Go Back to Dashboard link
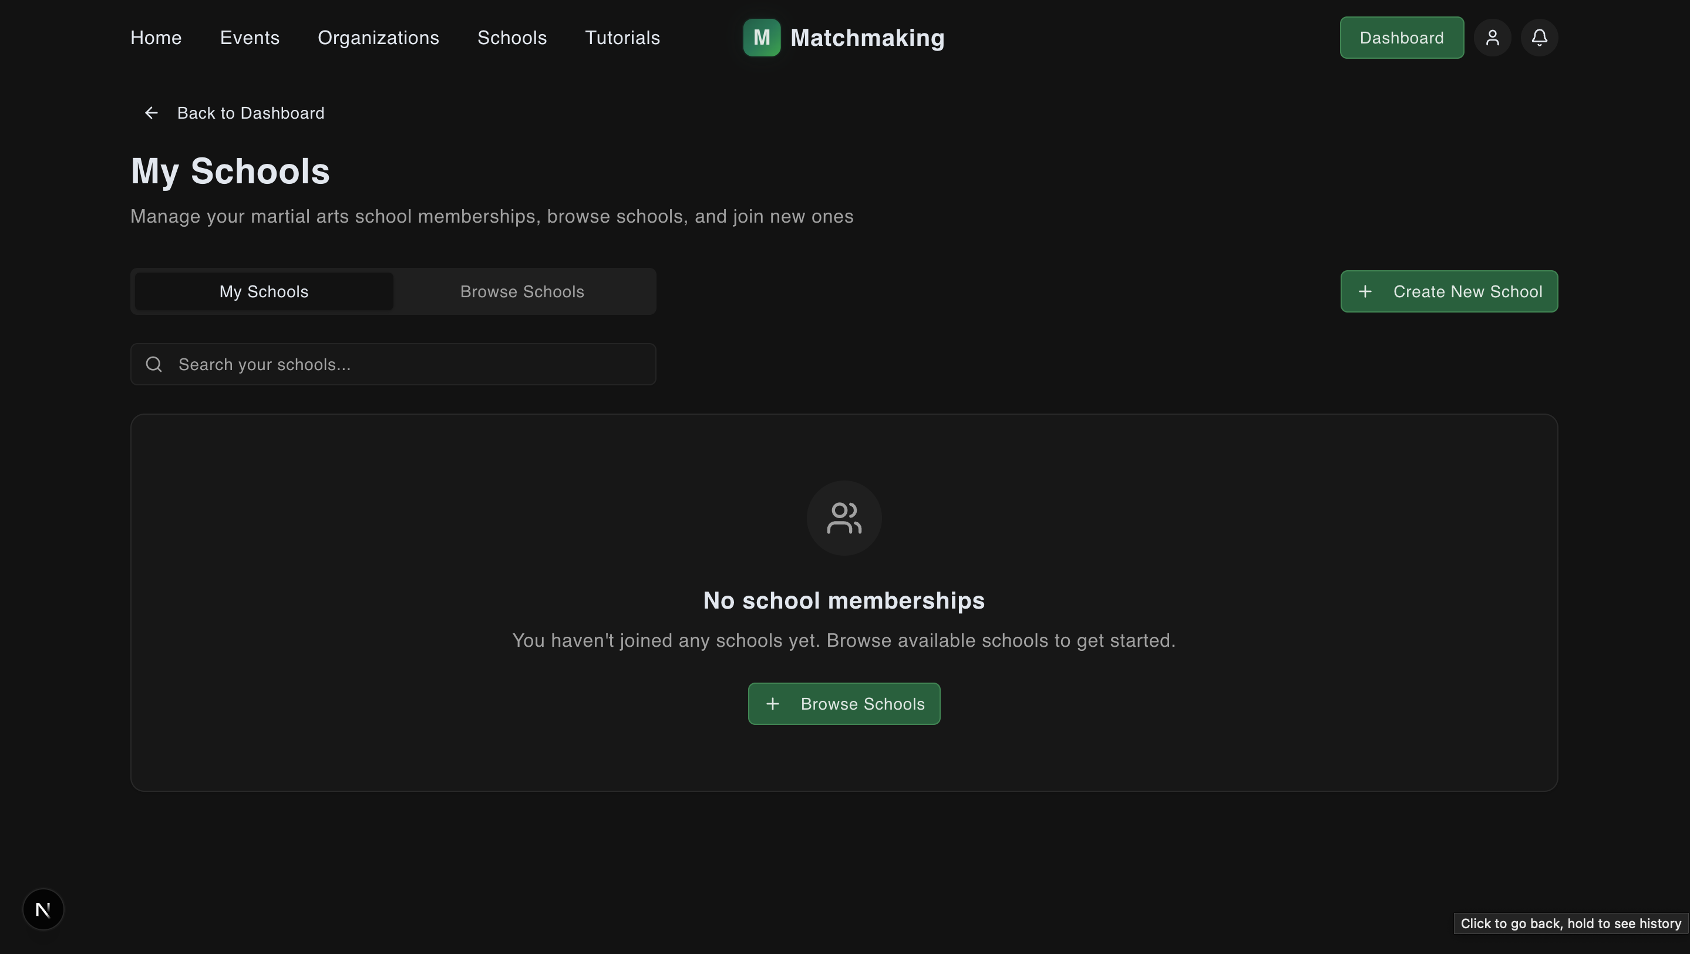 pos(234,113)
